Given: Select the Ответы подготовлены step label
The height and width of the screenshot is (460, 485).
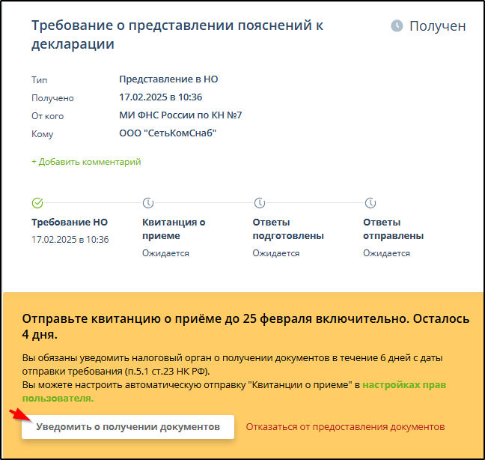Looking at the screenshot, I should 287,229.
